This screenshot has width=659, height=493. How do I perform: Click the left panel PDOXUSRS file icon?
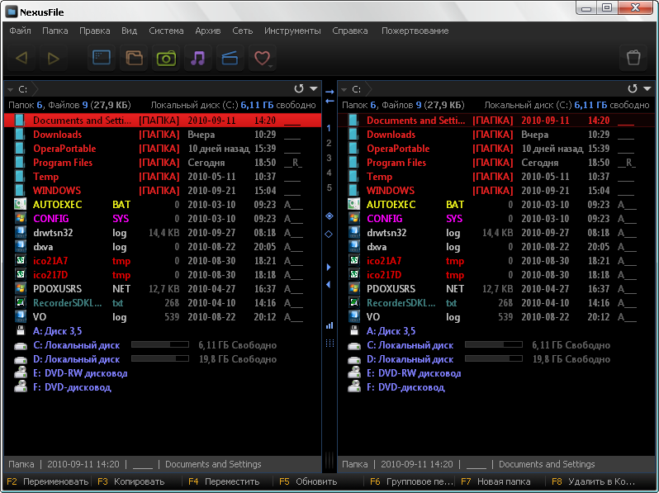20,289
